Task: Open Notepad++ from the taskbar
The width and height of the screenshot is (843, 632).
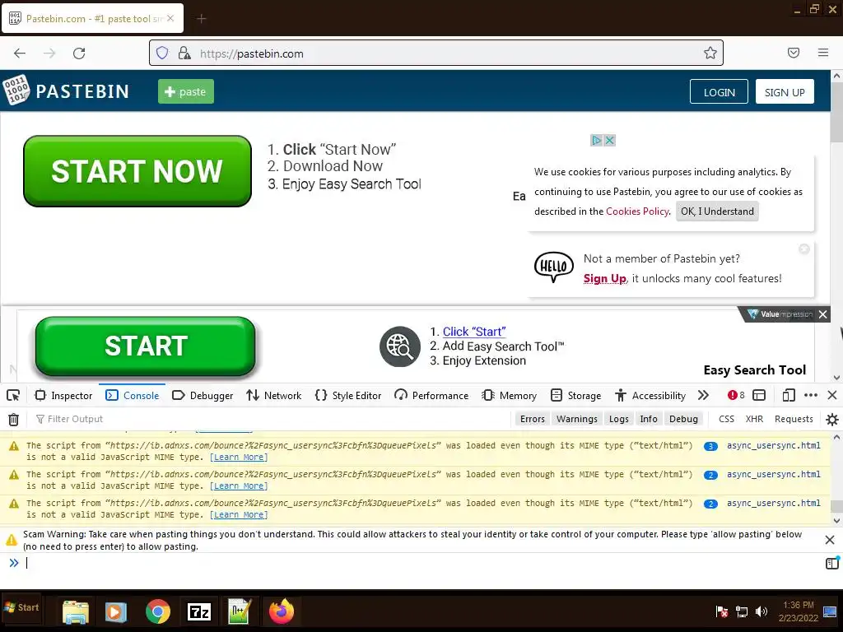Action: pyautogui.click(x=240, y=611)
